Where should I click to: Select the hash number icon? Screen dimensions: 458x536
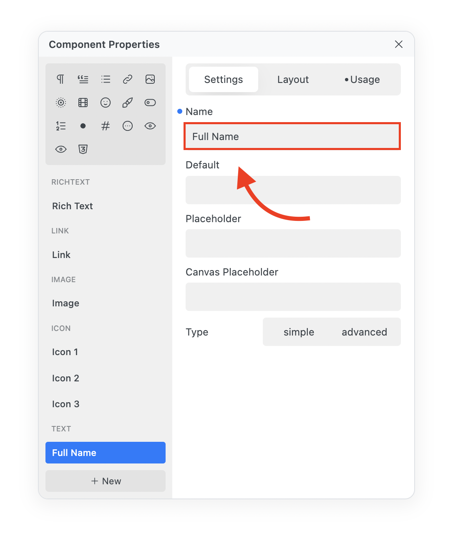(x=106, y=126)
